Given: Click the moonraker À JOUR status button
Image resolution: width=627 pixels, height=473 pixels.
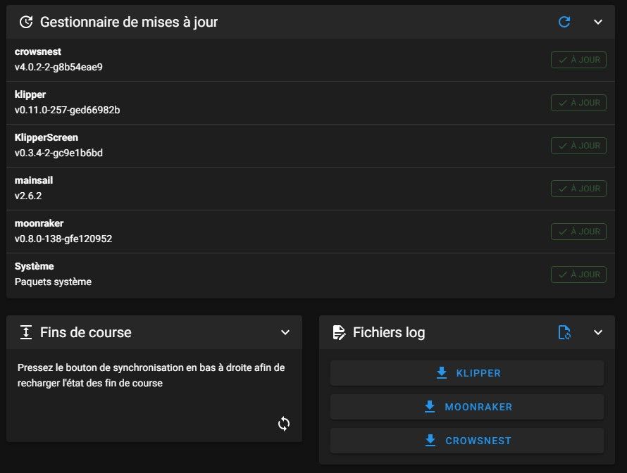Looking at the screenshot, I should point(578,232).
